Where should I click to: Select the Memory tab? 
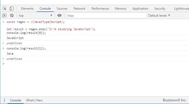[120, 9]
